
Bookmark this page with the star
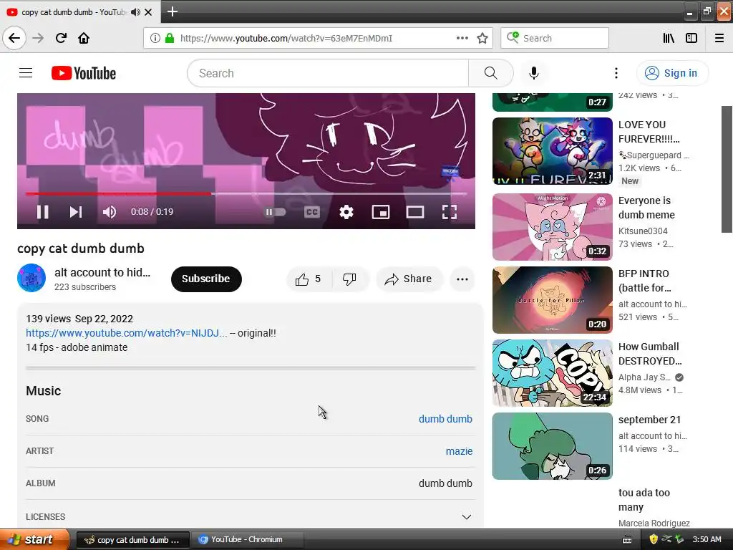(482, 38)
